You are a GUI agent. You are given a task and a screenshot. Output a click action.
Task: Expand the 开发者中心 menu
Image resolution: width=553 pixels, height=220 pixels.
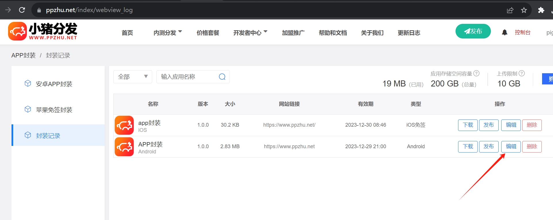(x=250, y=33)
